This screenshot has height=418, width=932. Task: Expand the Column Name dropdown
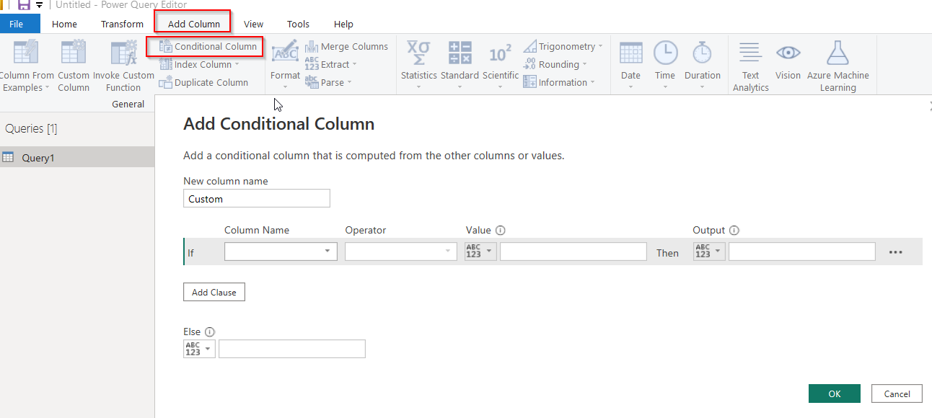281,251
